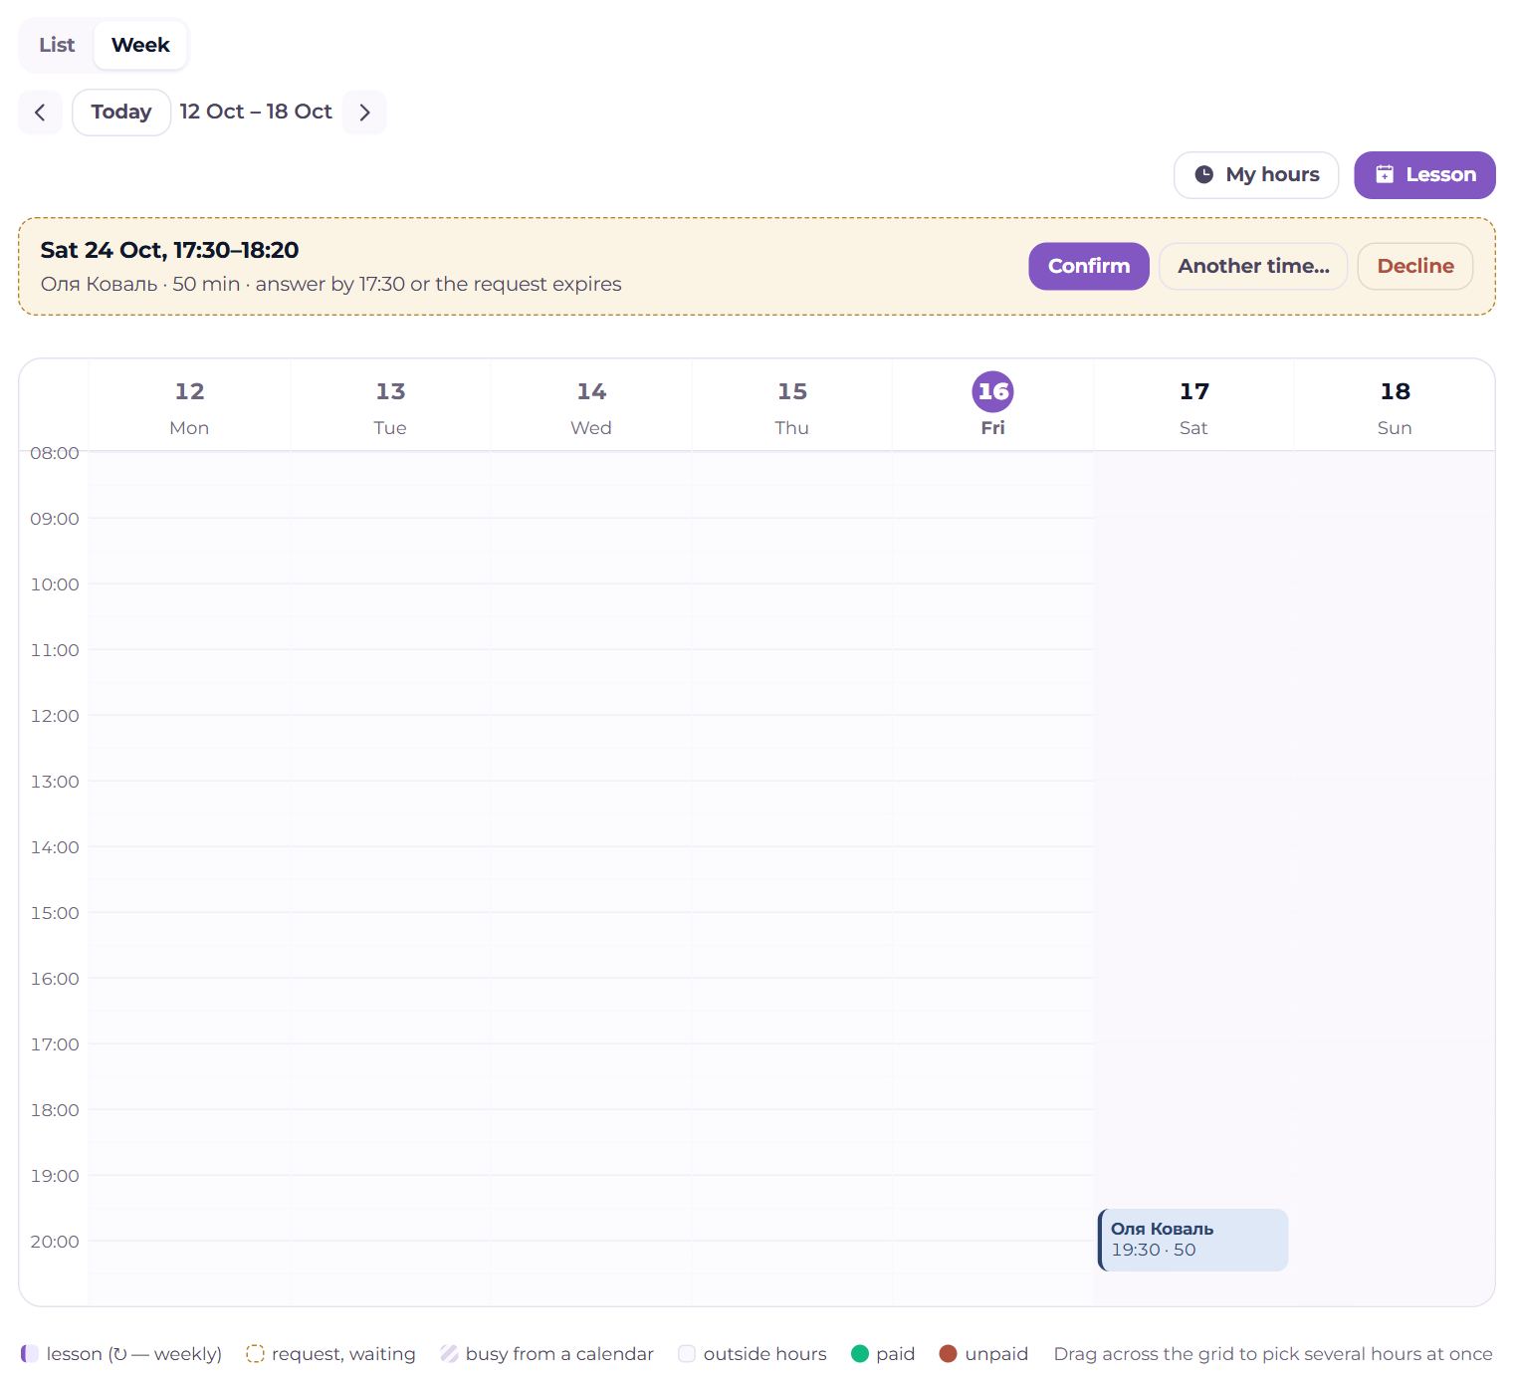This screenshot has width=1514, height=1380.
Task: Confirm the lesson request from Оля Коваль
Action: (x=1089, y=267)
